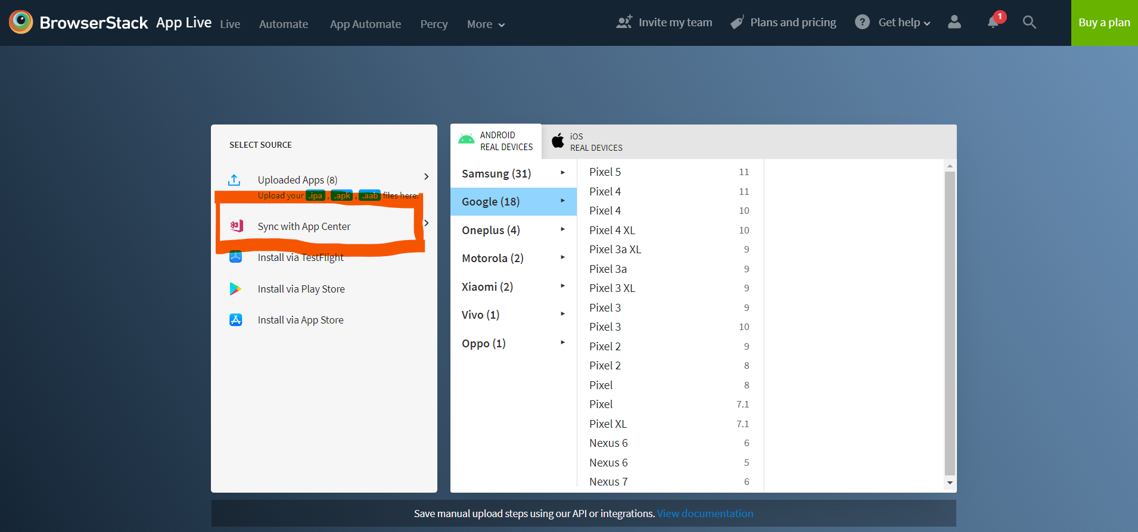Click the scrollbar down arrow in device list
This screenshot has width=1138, height=532.
point(950,483)
